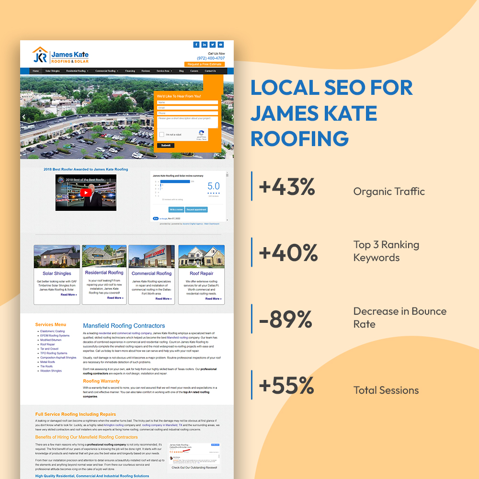
Task: Open the LinkedIn social icon
Action: [x=205, y=45]
